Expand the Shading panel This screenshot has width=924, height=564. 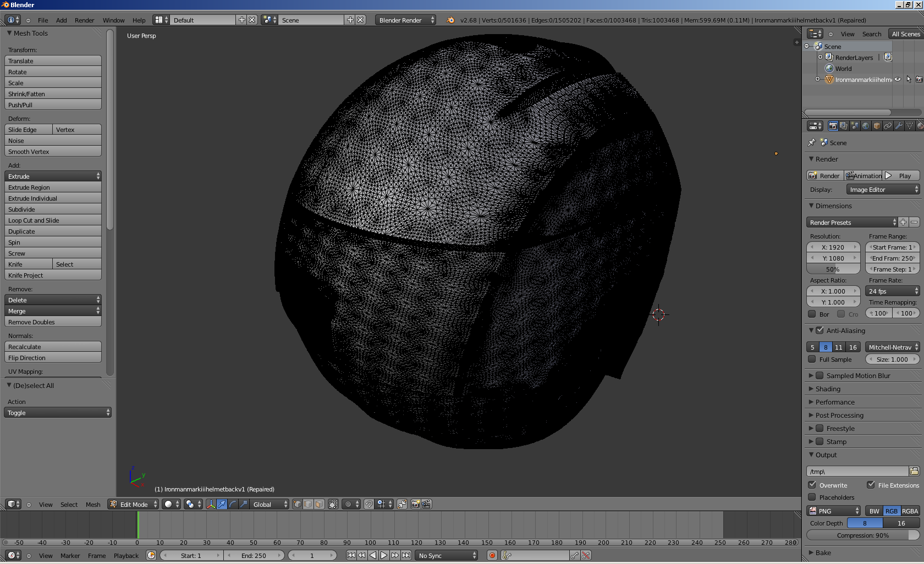click(827, 389)
